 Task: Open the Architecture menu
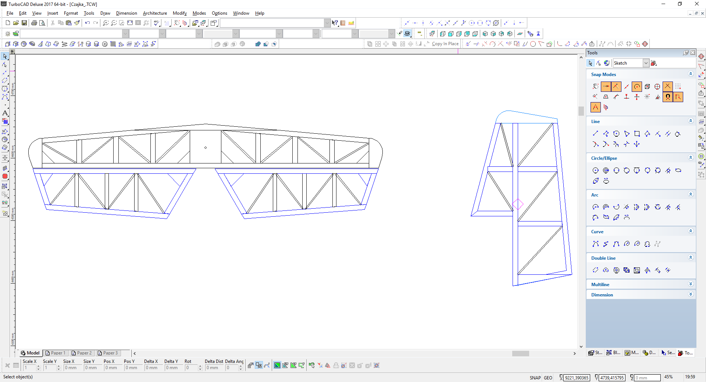click(x=155, y=13)
